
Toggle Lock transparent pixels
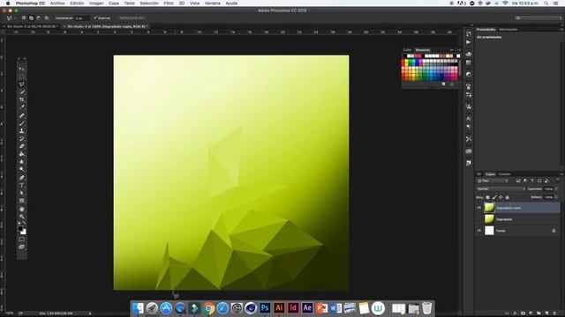[487, 197]
